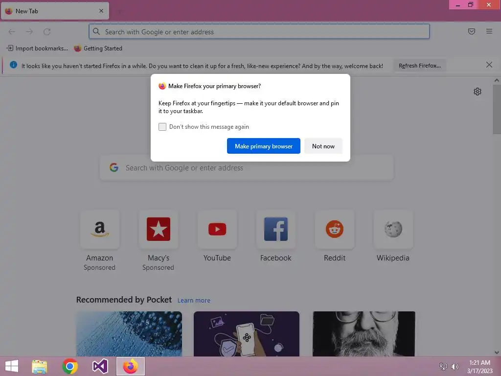Click the address bar search magnifier icon
Screen dimensions: 501x376
[96, 31]
